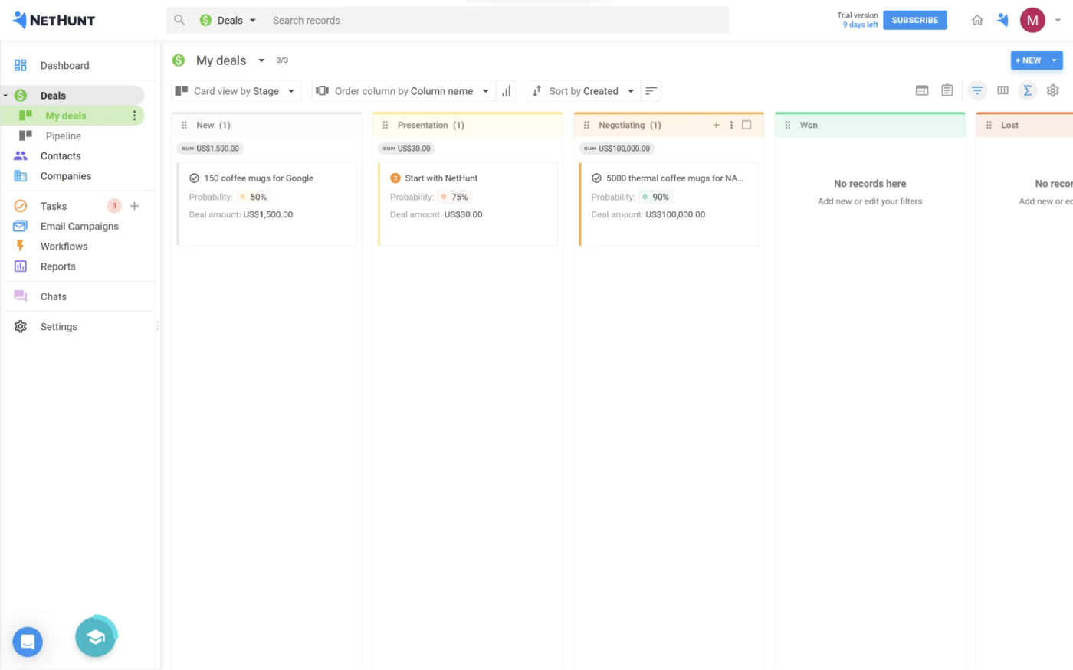Image resolution: width=1073 pixels, height=670 pixels.
Task: Open Deals folder dropdown in search bar
Action: [x=228, y=21]
